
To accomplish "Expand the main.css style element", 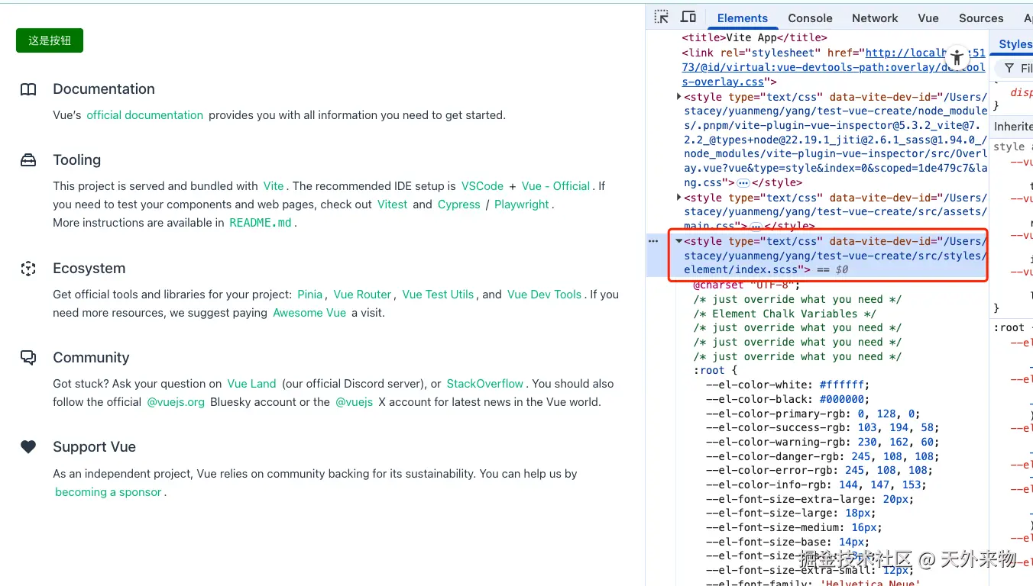I will [x=679, y=198].
